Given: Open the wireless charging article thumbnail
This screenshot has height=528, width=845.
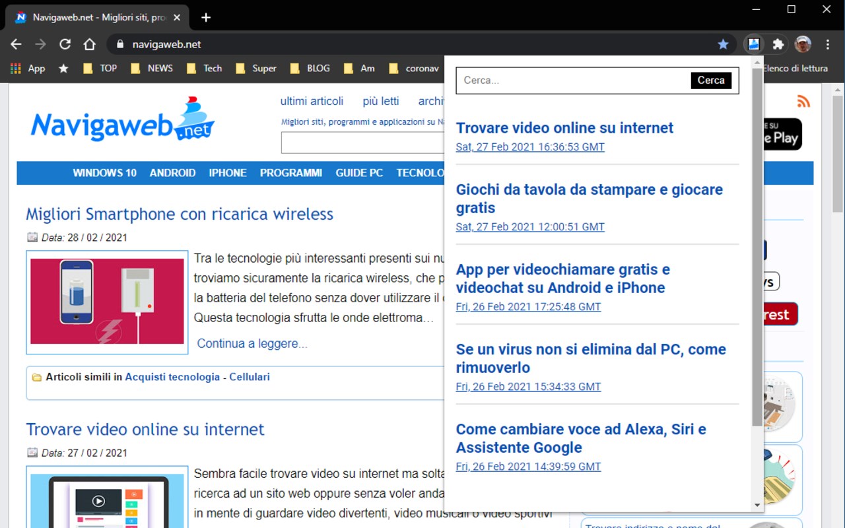Looking at the screenshot, I should (x=107, y=302).
